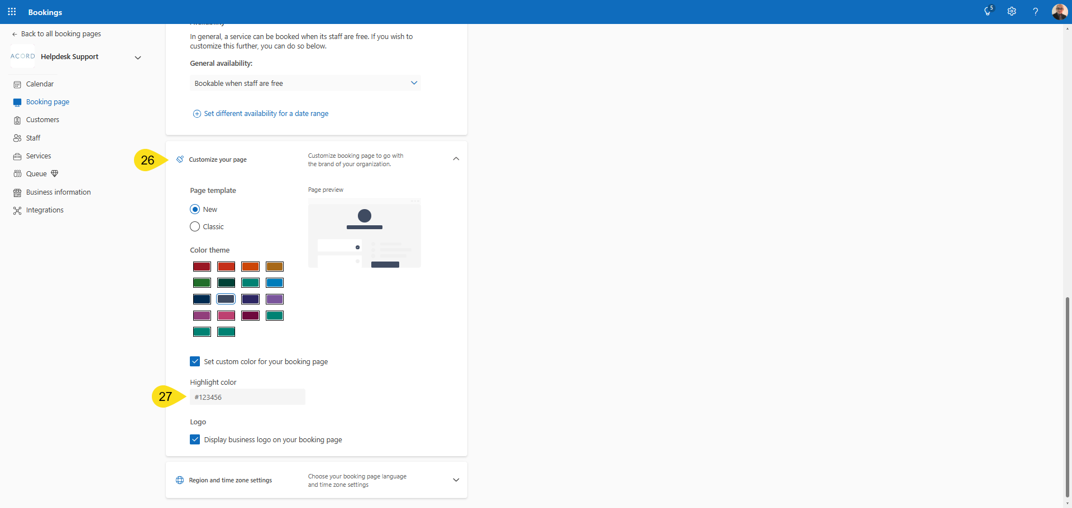Pick the dark red color theme swatch
Viewport: 1072px width, 508px height.
coord(202,267)
